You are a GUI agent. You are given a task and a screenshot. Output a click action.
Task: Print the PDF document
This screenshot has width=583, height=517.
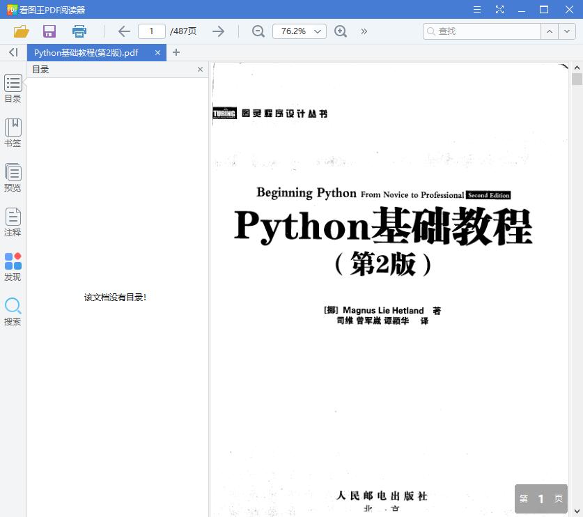[x=79, y=31]
